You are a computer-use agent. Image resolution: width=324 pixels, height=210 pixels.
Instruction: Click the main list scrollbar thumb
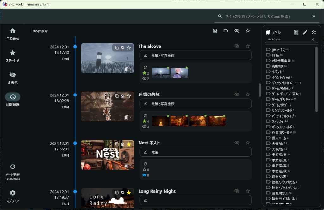pos(260,90)
